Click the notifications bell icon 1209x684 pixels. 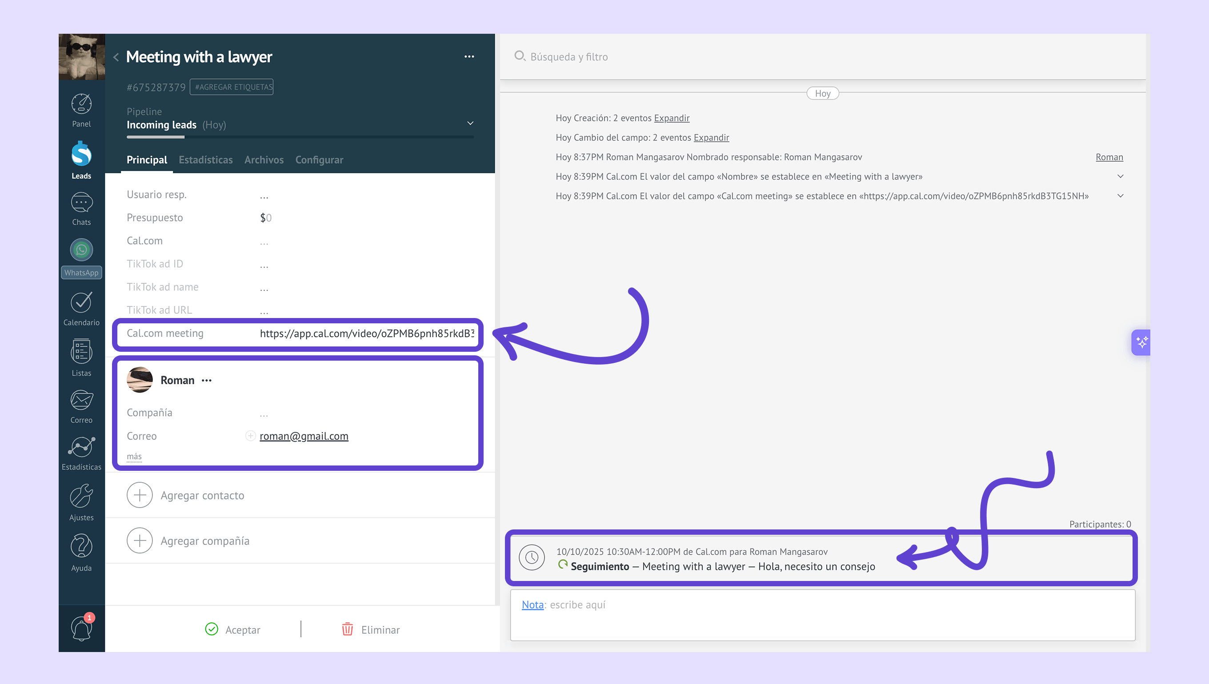point(81,628)
